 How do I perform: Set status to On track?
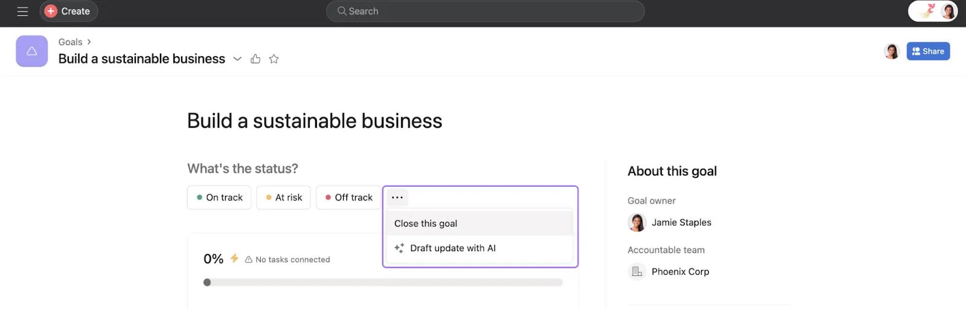click(x=219, y=198)
